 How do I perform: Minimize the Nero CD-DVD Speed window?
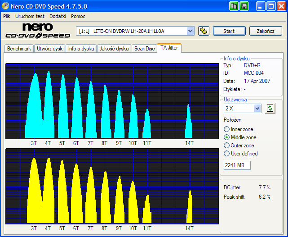[261, 6]
